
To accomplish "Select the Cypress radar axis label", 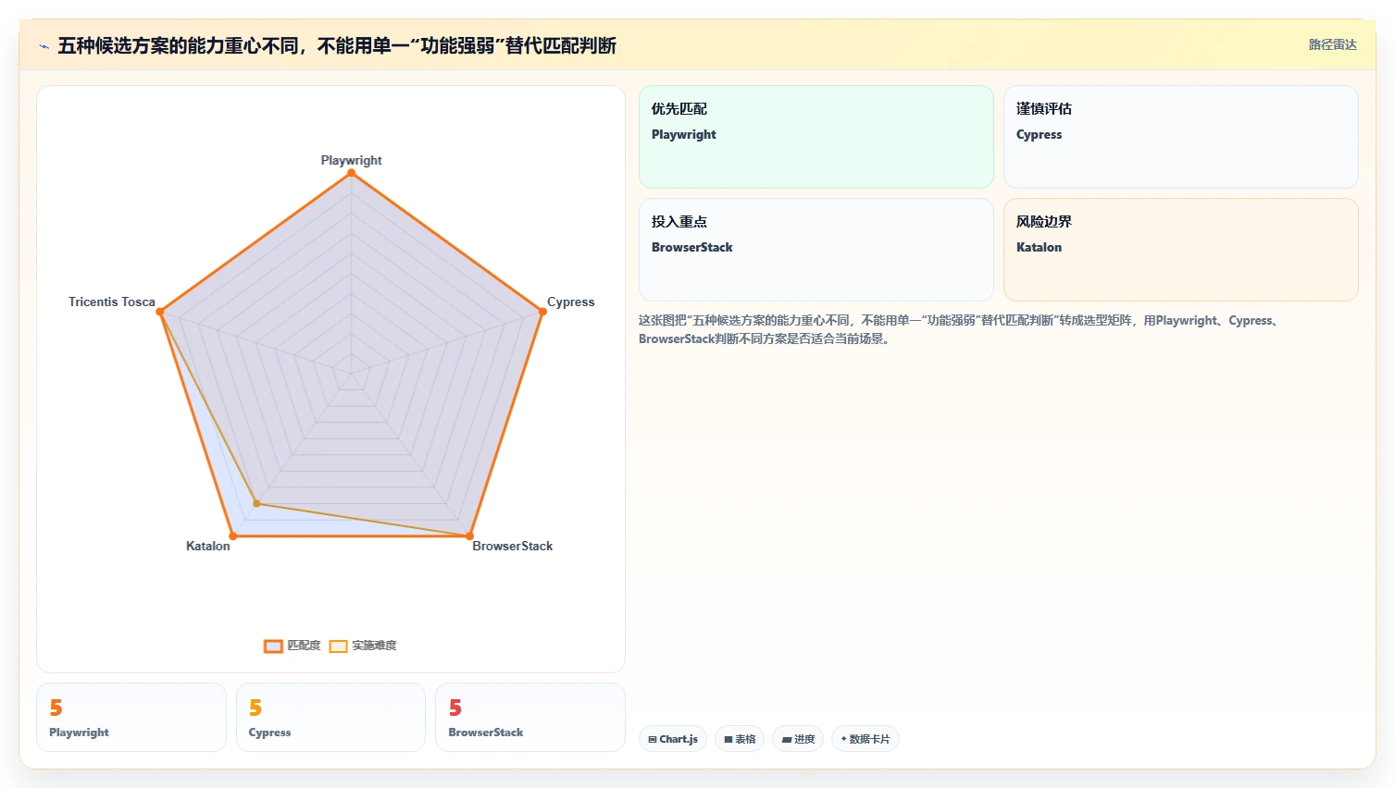I will (570, 302).
